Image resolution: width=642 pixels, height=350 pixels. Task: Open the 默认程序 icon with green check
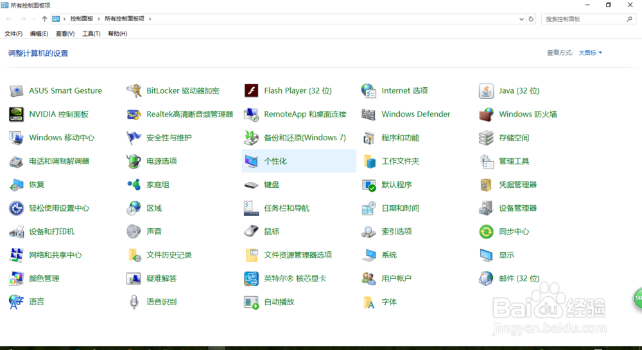point(369,185)
